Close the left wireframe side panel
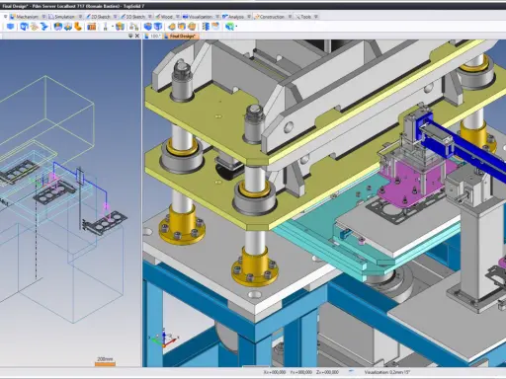This screenshot has height=379, width=506. tap(137, 36)
